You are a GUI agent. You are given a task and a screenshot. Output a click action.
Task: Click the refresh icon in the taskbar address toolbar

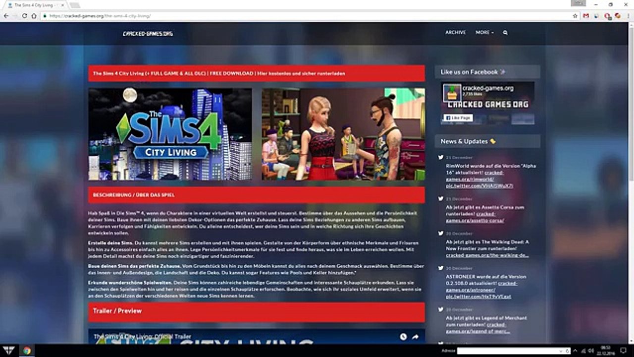click(567, 351)
